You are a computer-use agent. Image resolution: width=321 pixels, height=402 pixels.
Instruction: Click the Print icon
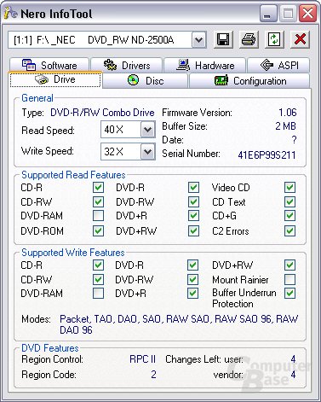(x=249, y=39)
